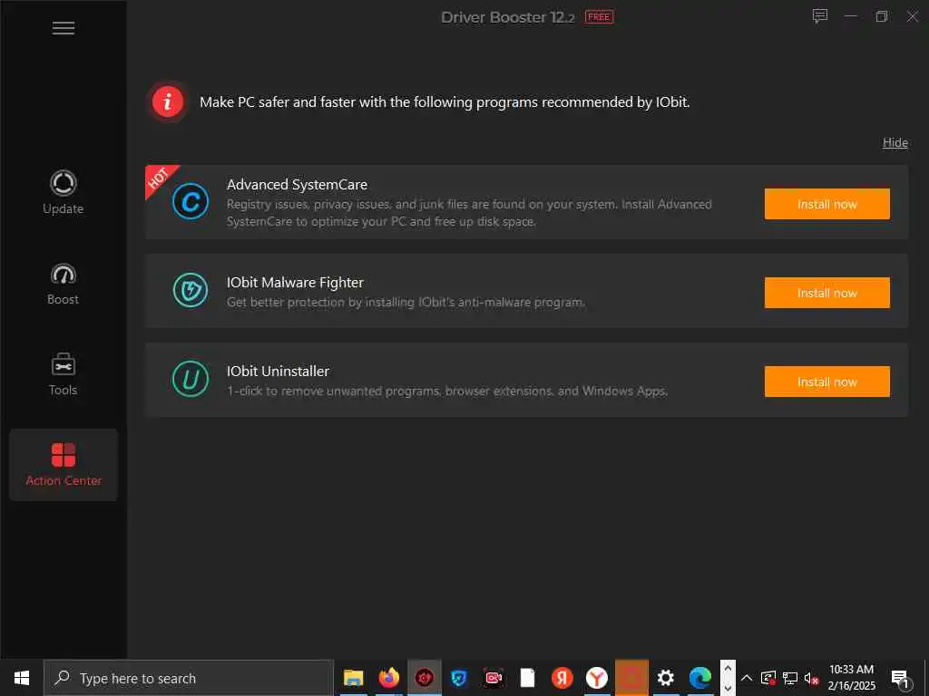The image size is (929, 696).
Task: Click the feedback chat icon in title bar
Action: coord(819,16)
